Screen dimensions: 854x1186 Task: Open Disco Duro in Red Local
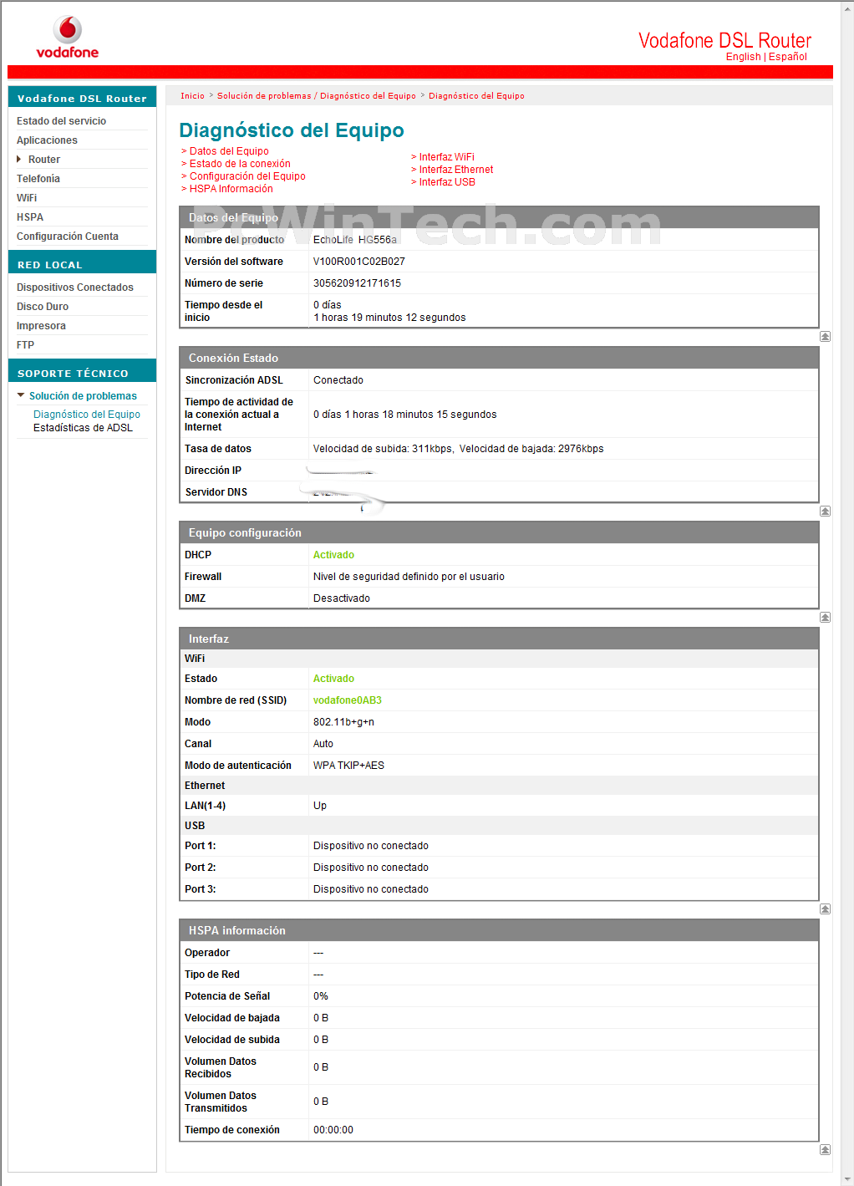[x=43, y=307]
